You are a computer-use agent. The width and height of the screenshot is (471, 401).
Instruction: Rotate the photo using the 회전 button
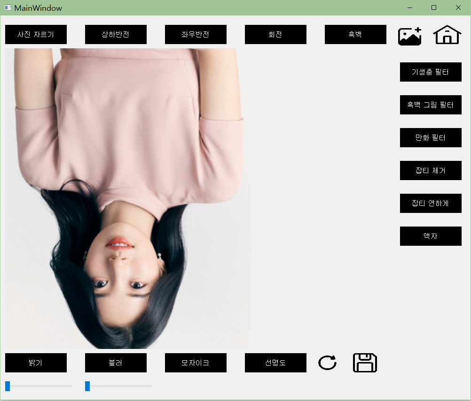point(275,34)
